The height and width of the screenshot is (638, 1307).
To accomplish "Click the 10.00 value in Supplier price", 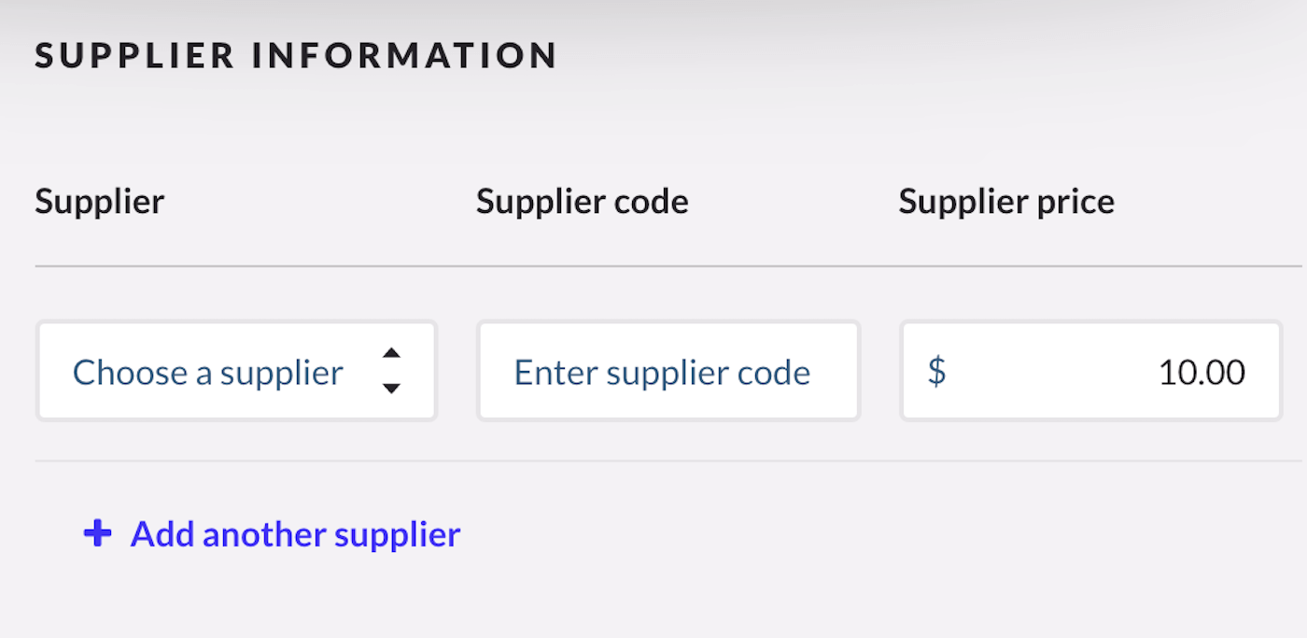I will [x=1202, y=373].
